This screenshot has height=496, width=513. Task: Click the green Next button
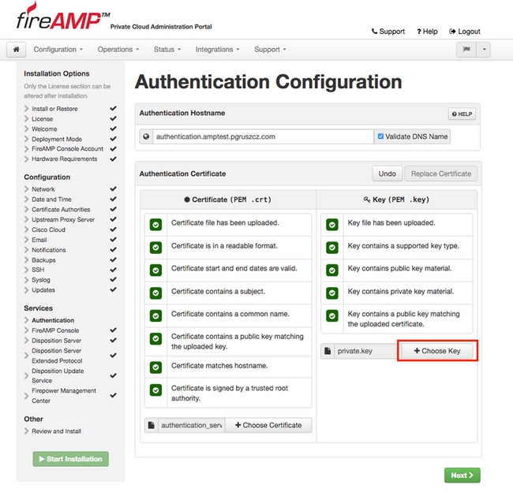[x=462, y=475]
